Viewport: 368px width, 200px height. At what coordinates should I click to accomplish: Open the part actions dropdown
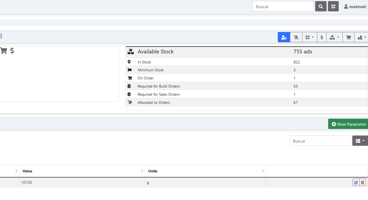361,37
